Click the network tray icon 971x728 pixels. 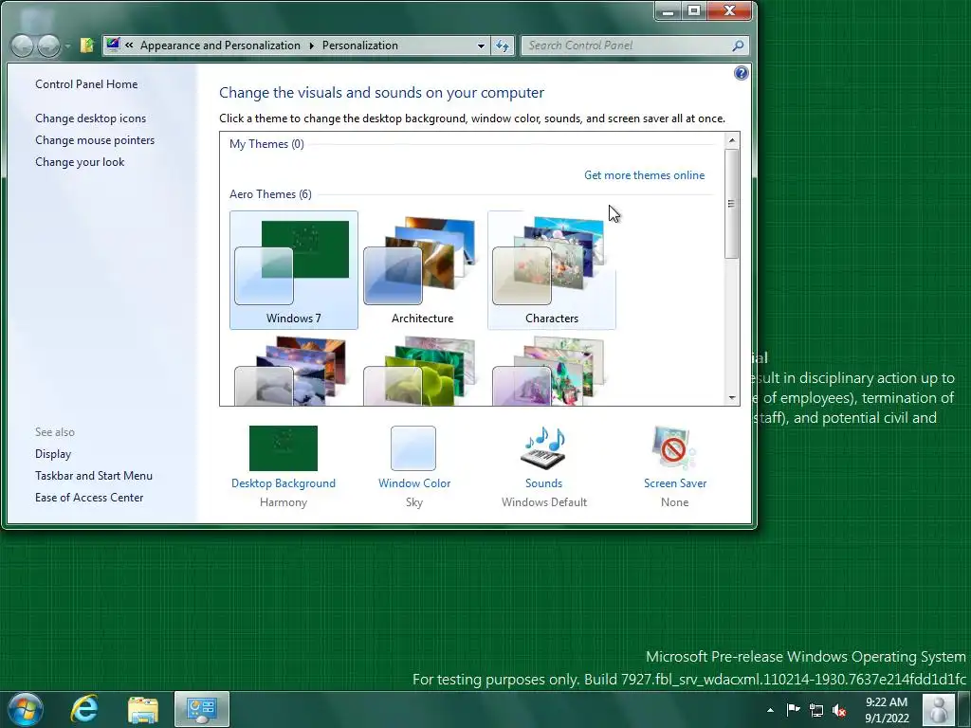coord(816,711)
